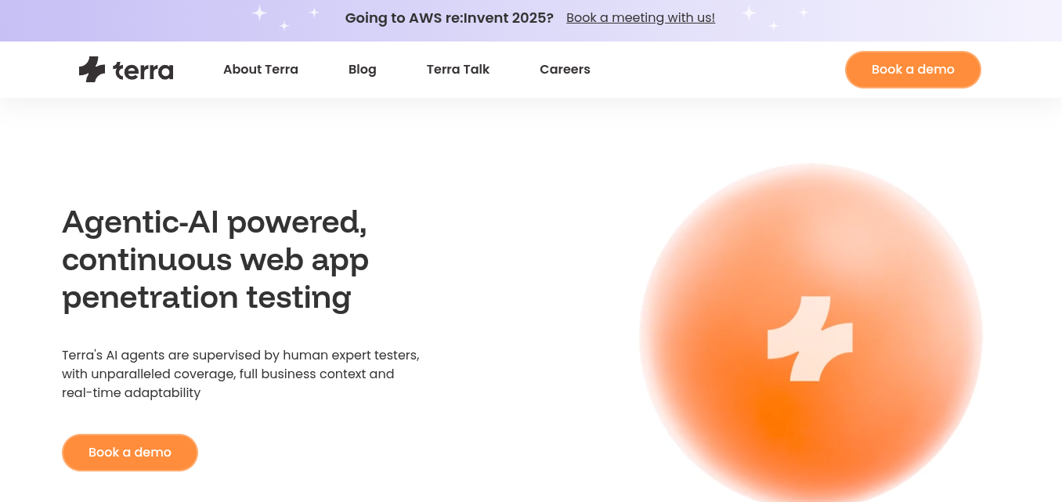Visit the Careers page
The image size is (1062, 502).
point(565,70)
